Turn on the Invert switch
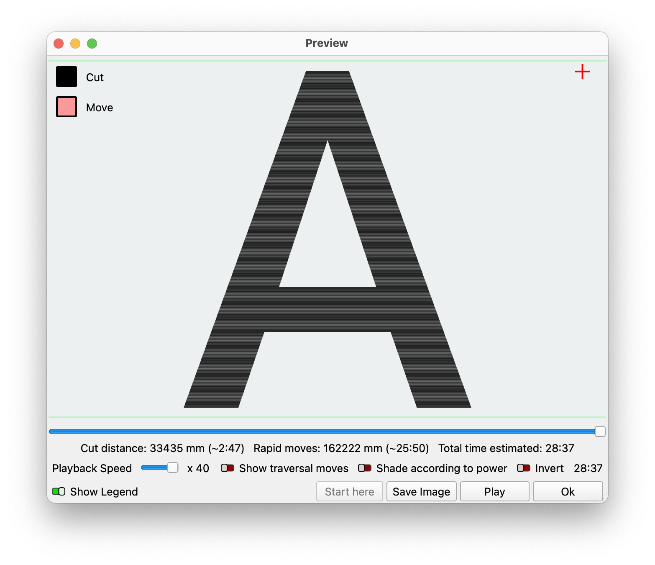 [x=524, y=468]
